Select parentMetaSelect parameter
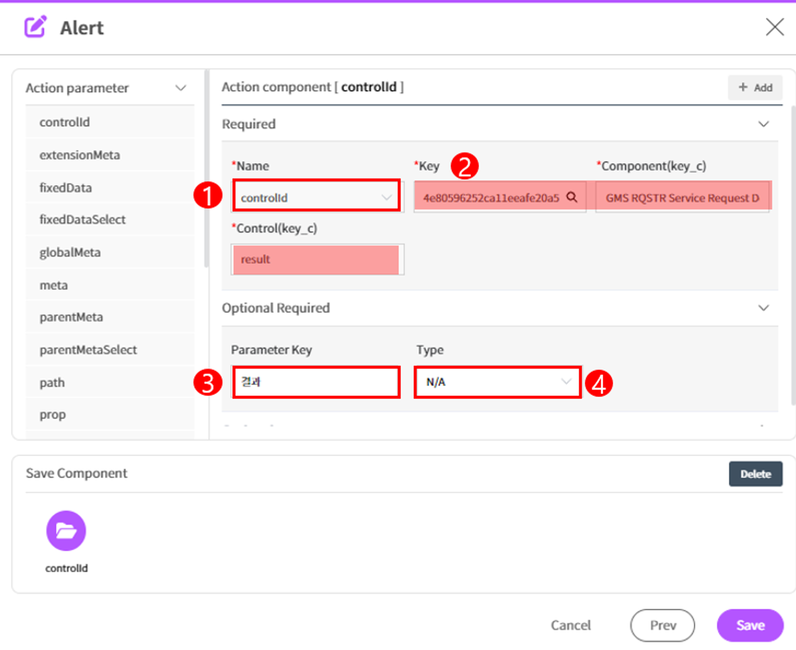796x650 pixels. coord(110,350)
